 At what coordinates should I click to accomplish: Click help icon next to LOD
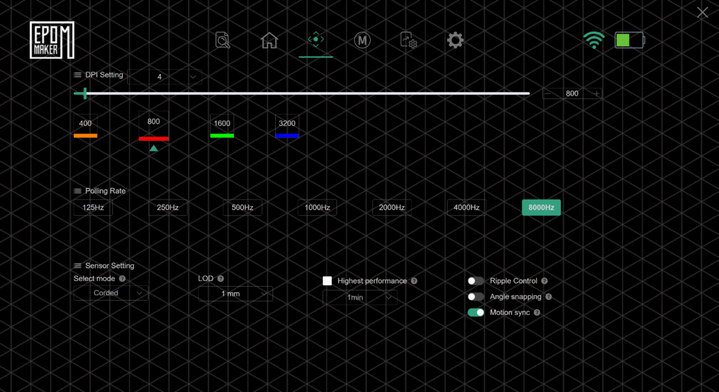(x=220, y=279)
